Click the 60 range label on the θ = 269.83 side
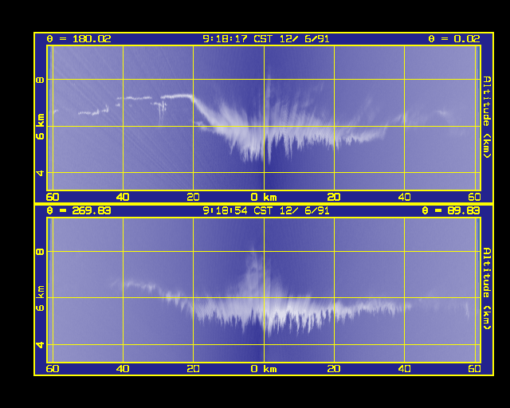This screenshot has width=510, height=408. click(x=53, y=369)
